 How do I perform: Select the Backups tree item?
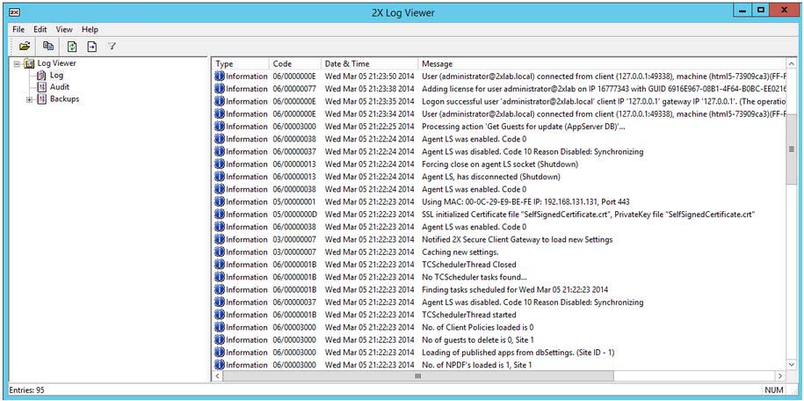pyautogui.click(x=65, y=99)
